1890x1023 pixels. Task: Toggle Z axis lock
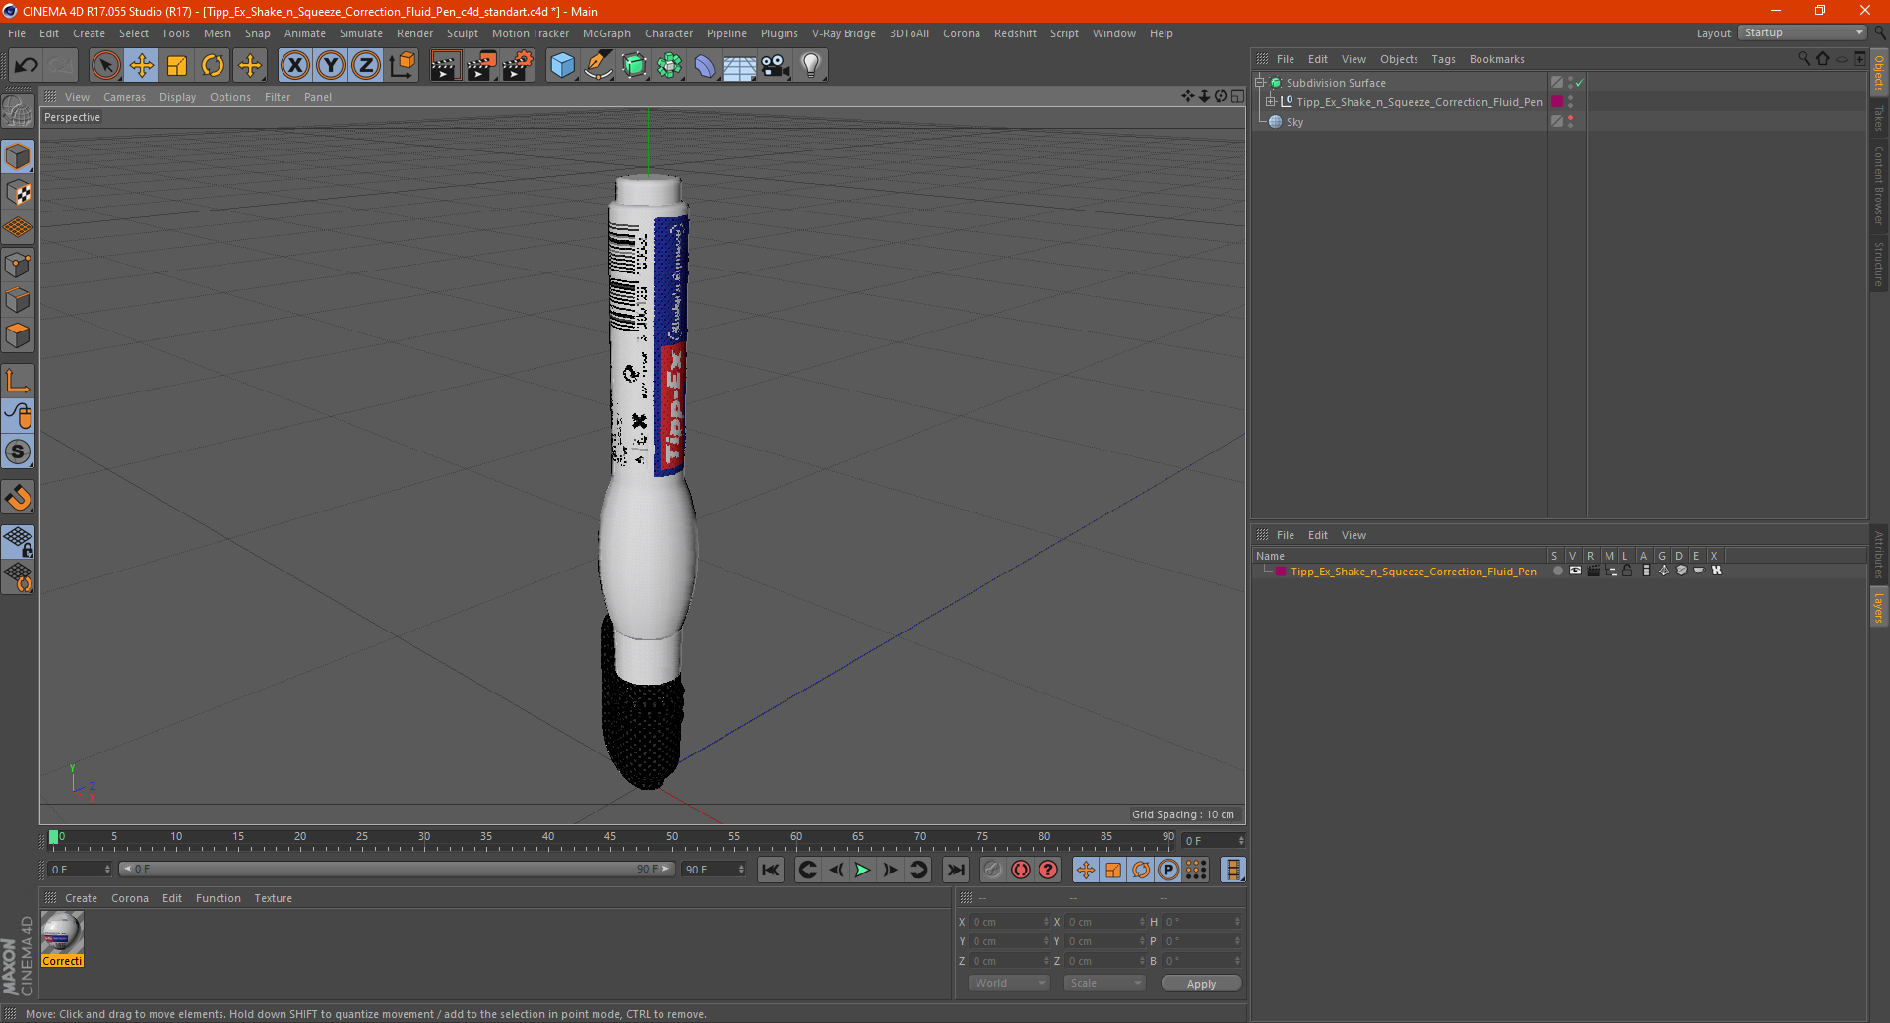(x=366, y=66)
